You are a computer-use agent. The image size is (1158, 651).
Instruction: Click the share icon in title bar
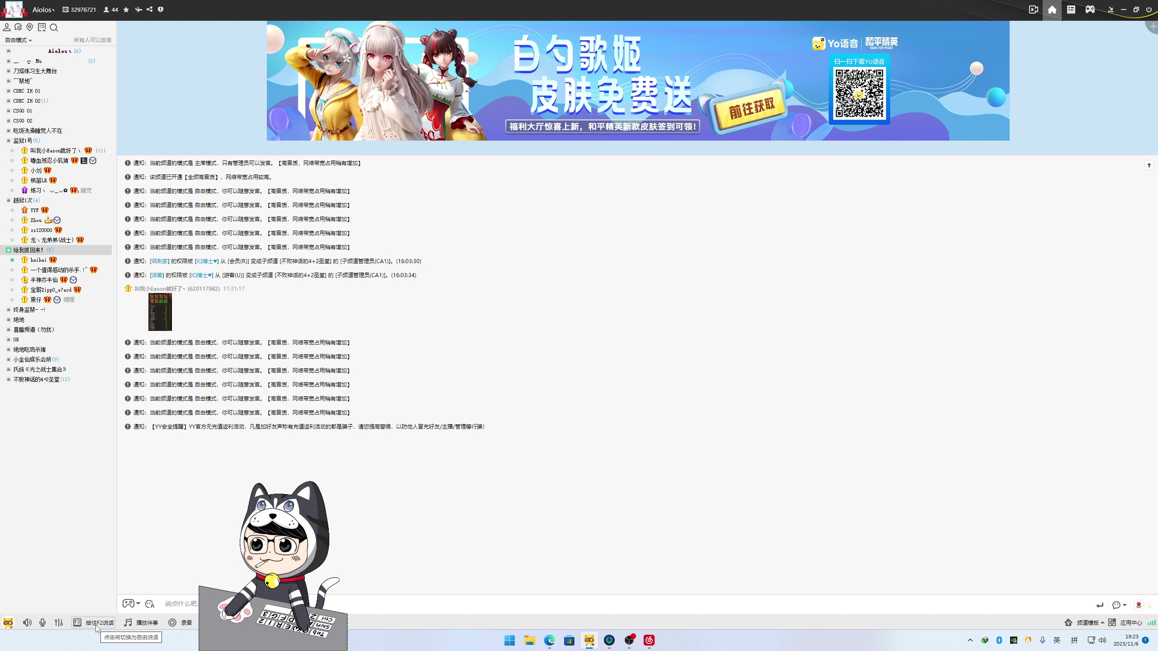149,9
